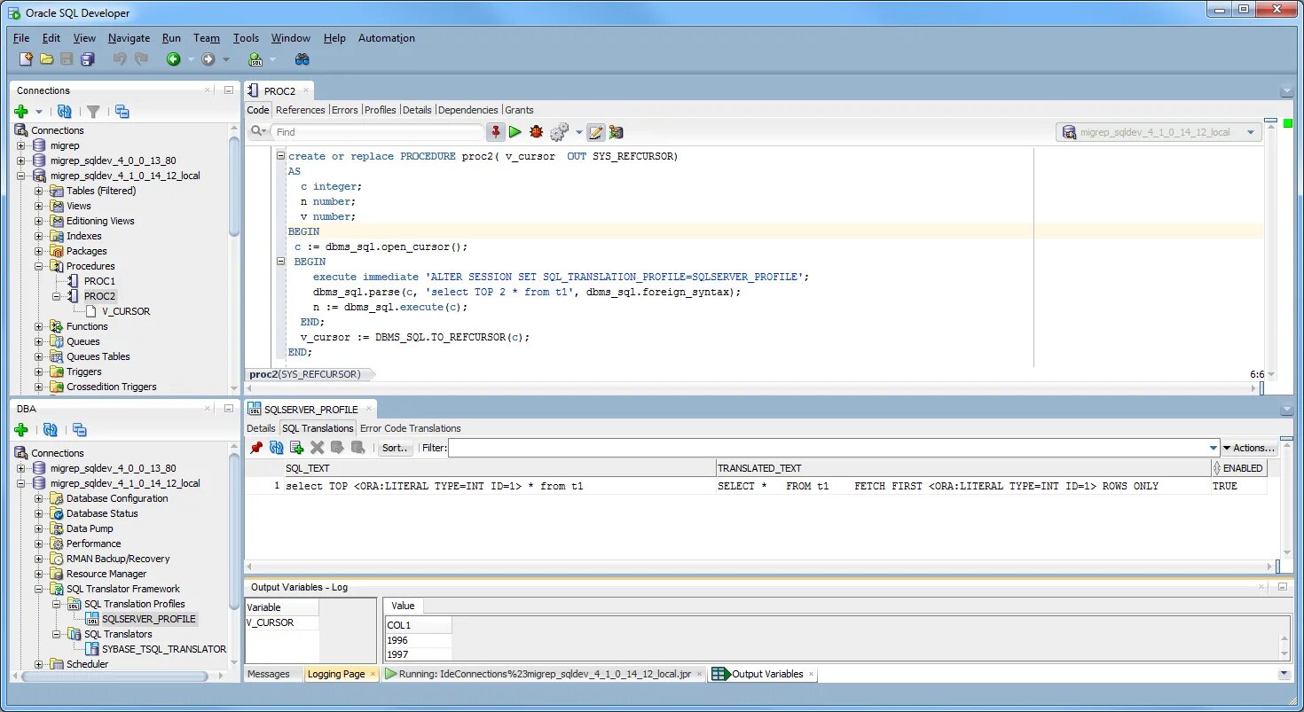Viewport: 1304px width, 712px height.
Task: Refresh the Connections panel
Action: [64, 112]
